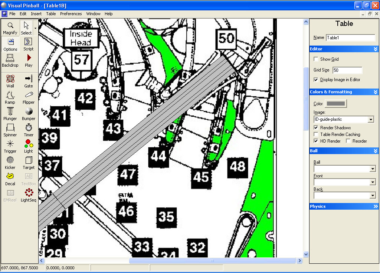Open the Insert menu
Image resolution: width=380 pixels, height=273 pixels.
(x=36, y=14)
